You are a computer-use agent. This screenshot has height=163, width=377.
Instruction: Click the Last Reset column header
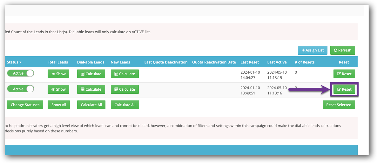click(x=250, y=62)
